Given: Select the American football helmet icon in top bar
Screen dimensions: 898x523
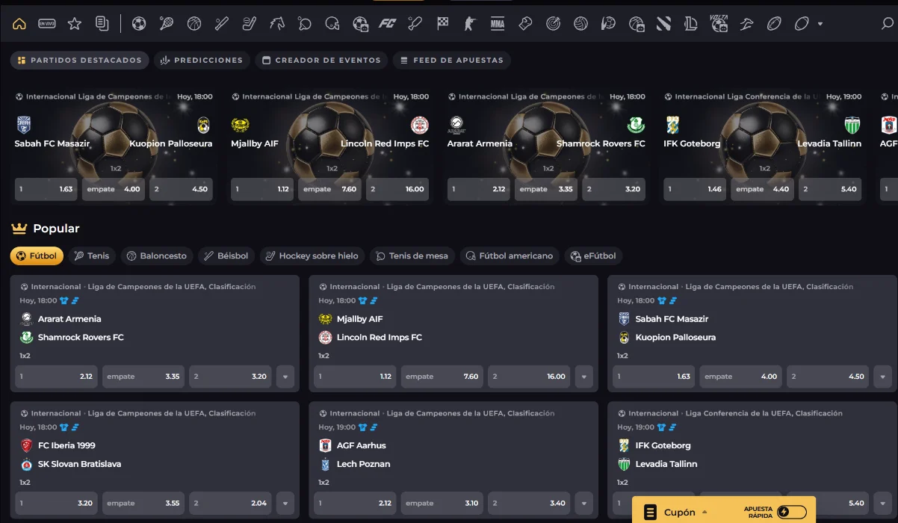Looking at the screenshot, I should 332,24.
